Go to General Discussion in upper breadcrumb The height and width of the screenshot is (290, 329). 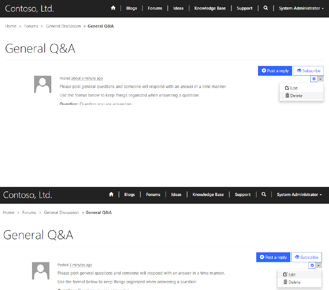(x=63, y=26)
